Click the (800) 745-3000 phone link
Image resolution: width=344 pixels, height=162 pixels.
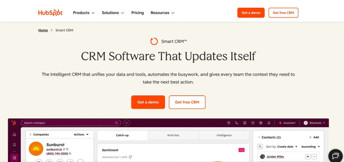(57, 154)
